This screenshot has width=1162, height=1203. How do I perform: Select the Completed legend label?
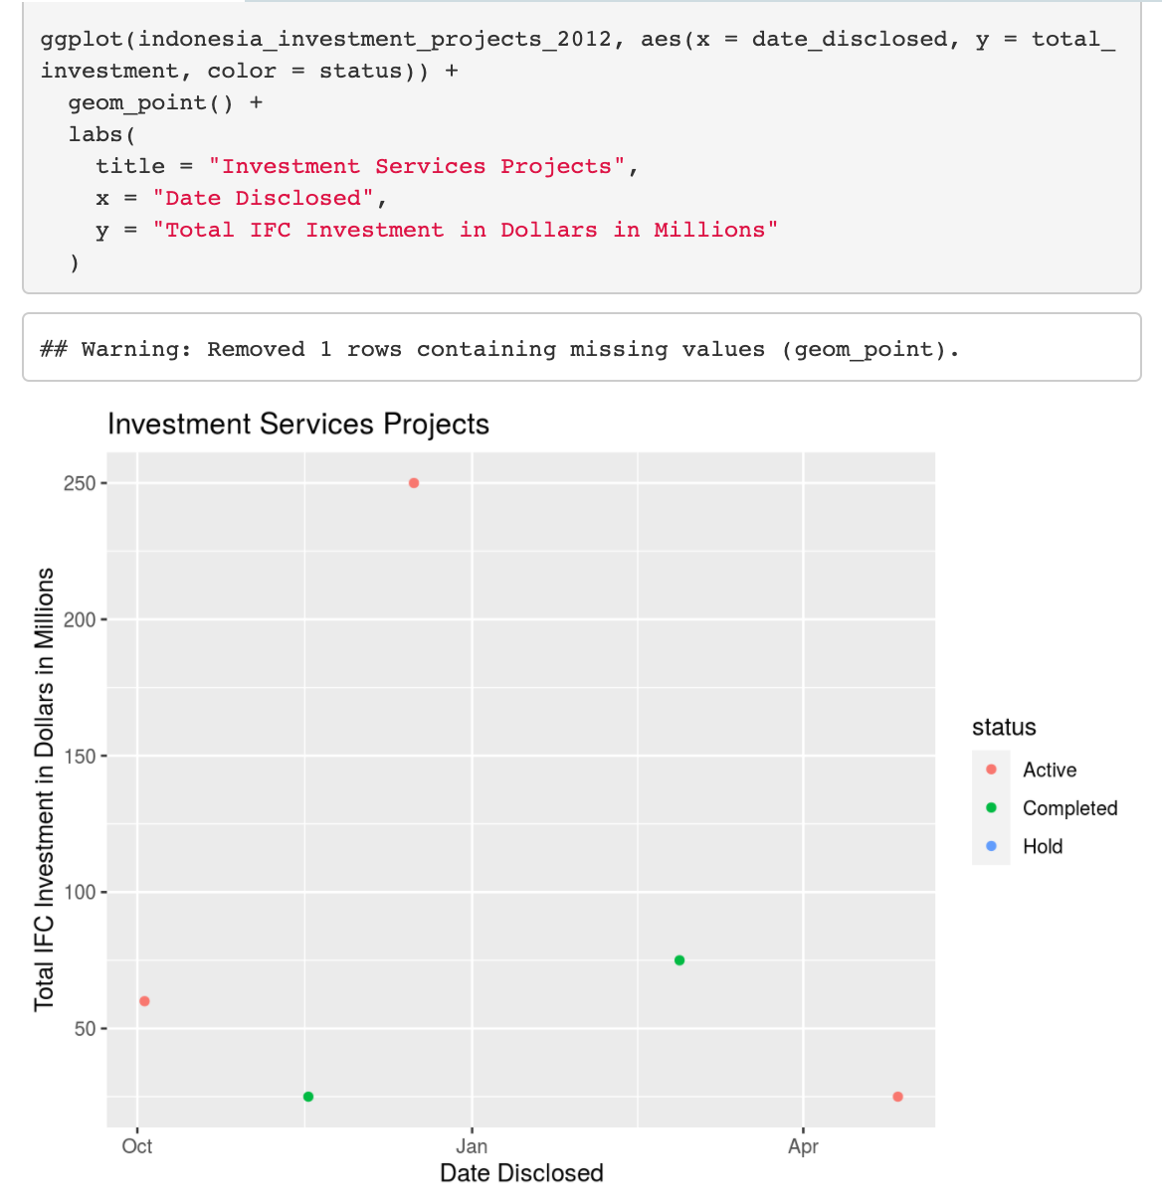point(1070,808)
